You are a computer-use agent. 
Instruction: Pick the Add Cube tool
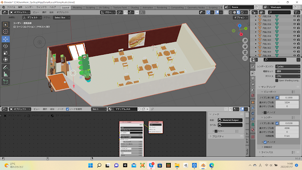[5, 82]
